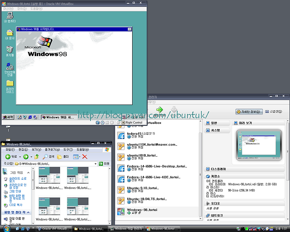The height and width of the screenshot is (232, 290).
Task: Click the Show Desktop icon in the Windows 98 quick launch
Action: (x=20, y=117)
